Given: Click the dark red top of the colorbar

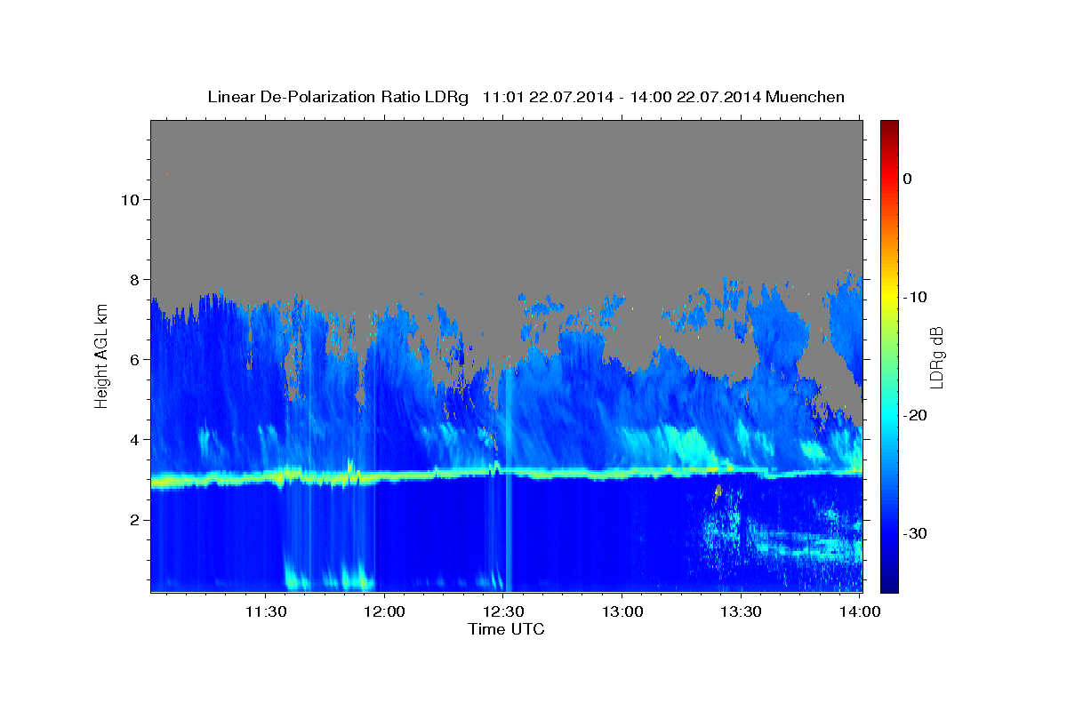Looking at the screenshot, I should coord(889,127).
